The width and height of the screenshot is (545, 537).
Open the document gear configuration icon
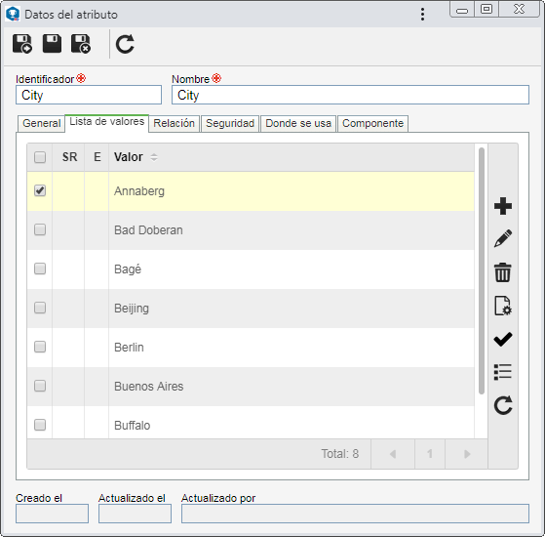tap(503, 306)
